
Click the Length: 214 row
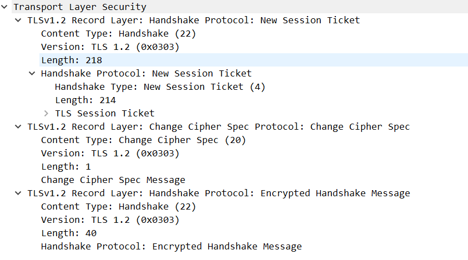(85, 100)
